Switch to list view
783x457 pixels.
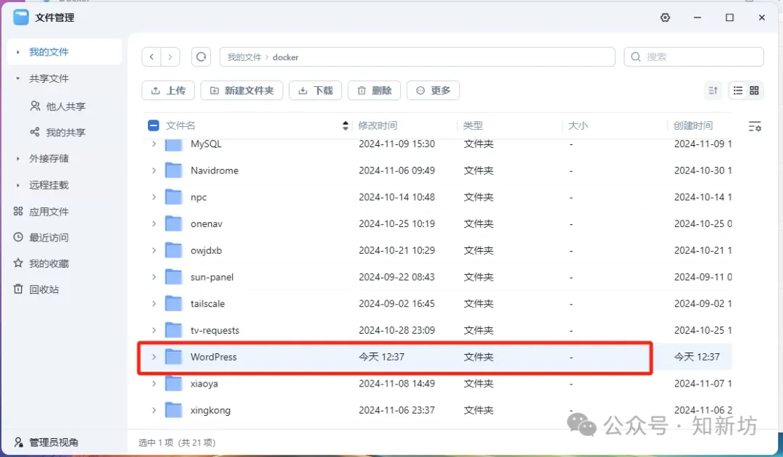(x=737, y=91)
